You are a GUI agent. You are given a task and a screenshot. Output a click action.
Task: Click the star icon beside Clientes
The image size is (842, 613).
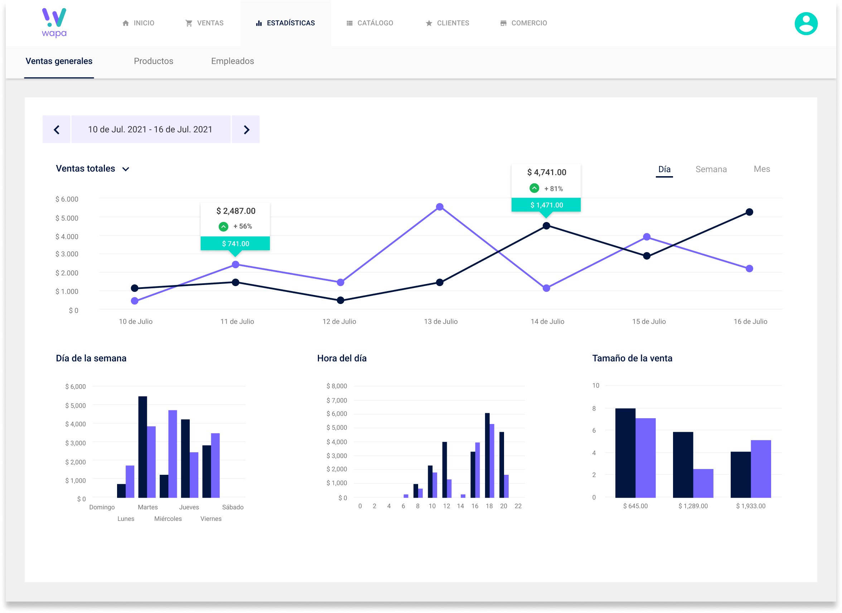[429, 23]
